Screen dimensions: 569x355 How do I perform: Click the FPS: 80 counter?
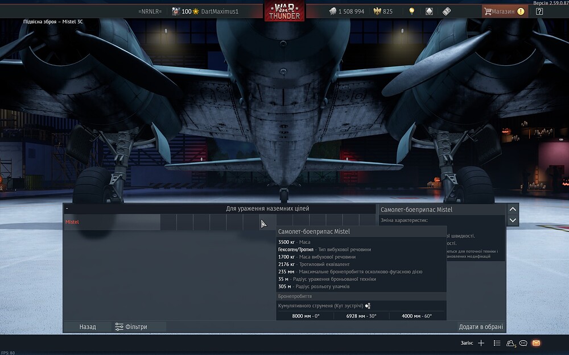(x=7, y=353)
